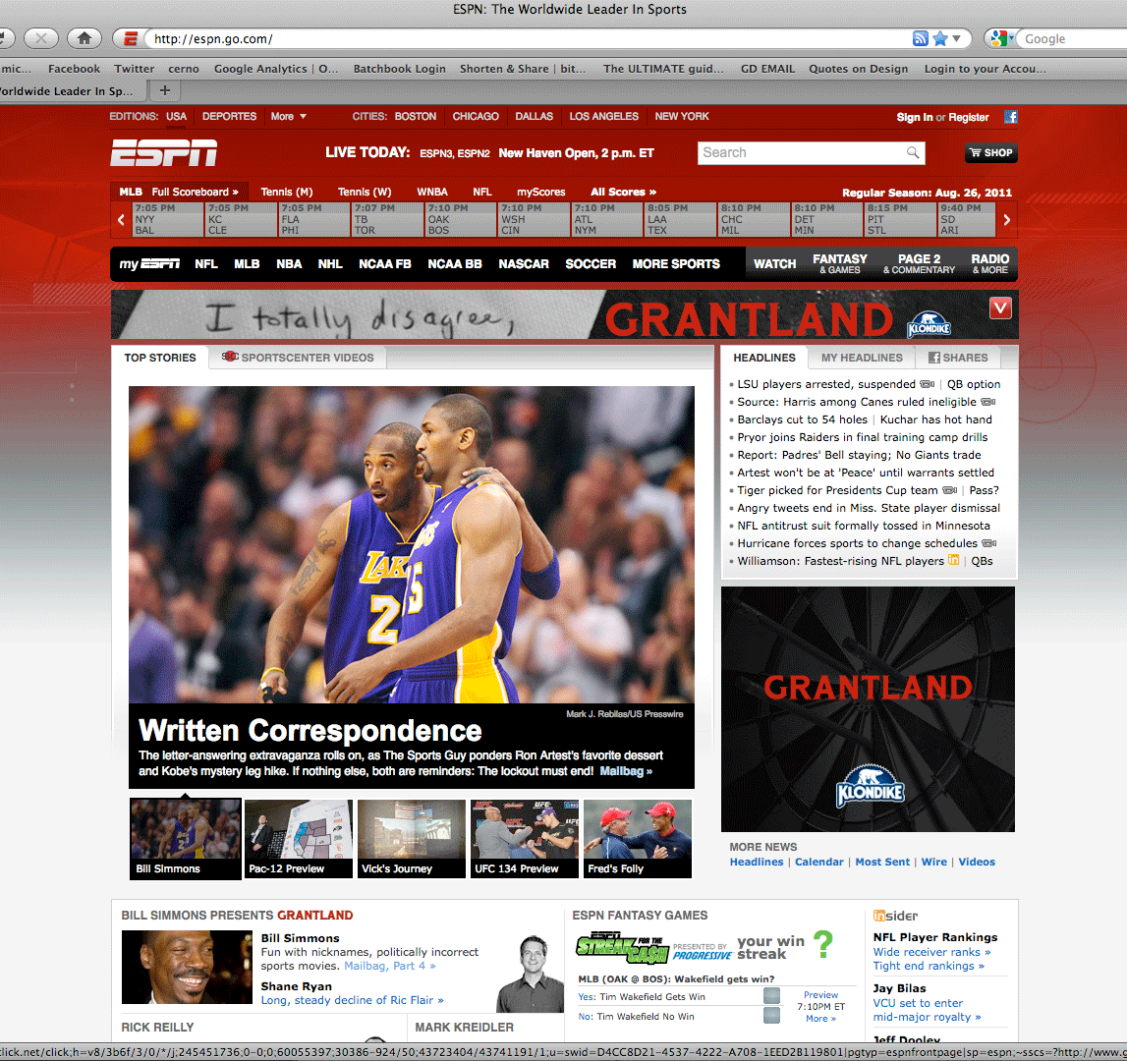Image resolution: width=1127 pixels, height=1061 pixels.
Task: Select the Headlines tab
Action: pos(764,358)
